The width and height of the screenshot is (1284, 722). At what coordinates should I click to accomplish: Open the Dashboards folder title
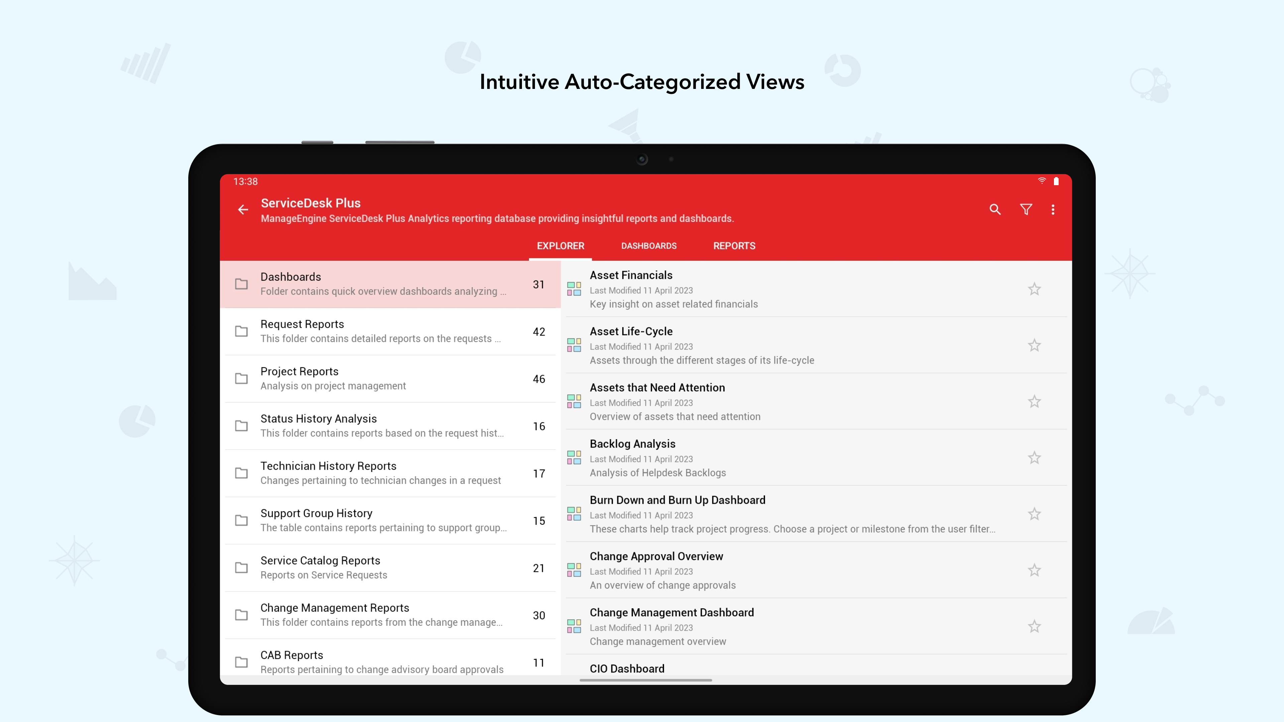pos(291,276)
